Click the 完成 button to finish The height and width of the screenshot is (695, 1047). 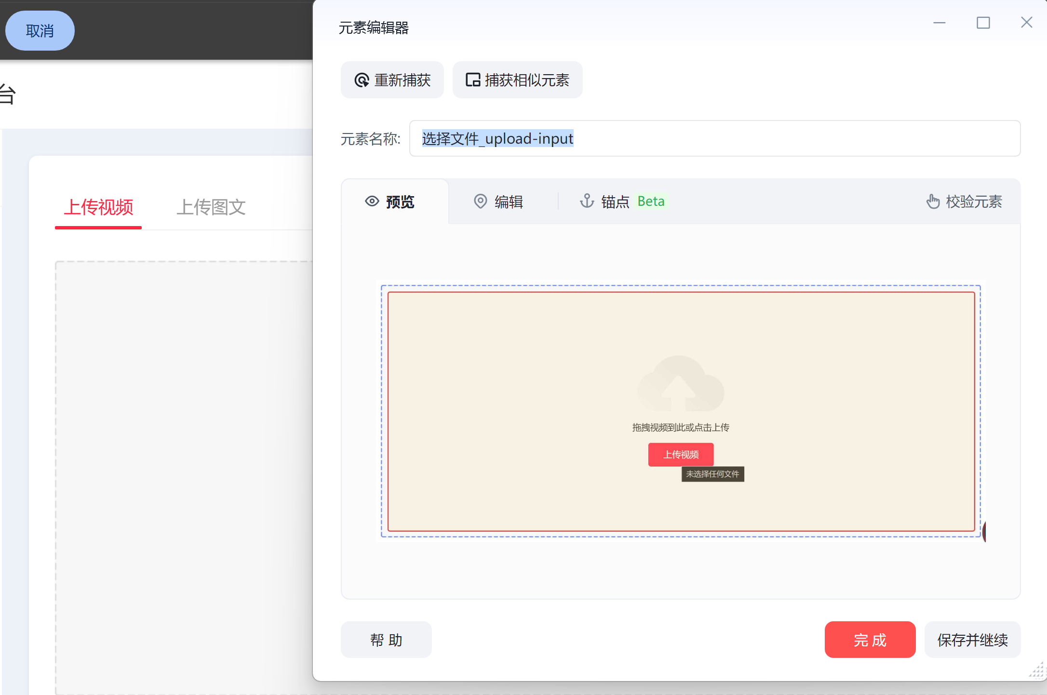tap(870, 640)
